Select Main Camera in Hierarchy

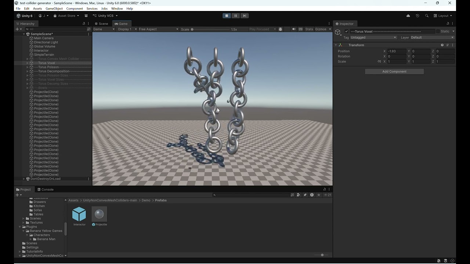[x=44, y=38]
